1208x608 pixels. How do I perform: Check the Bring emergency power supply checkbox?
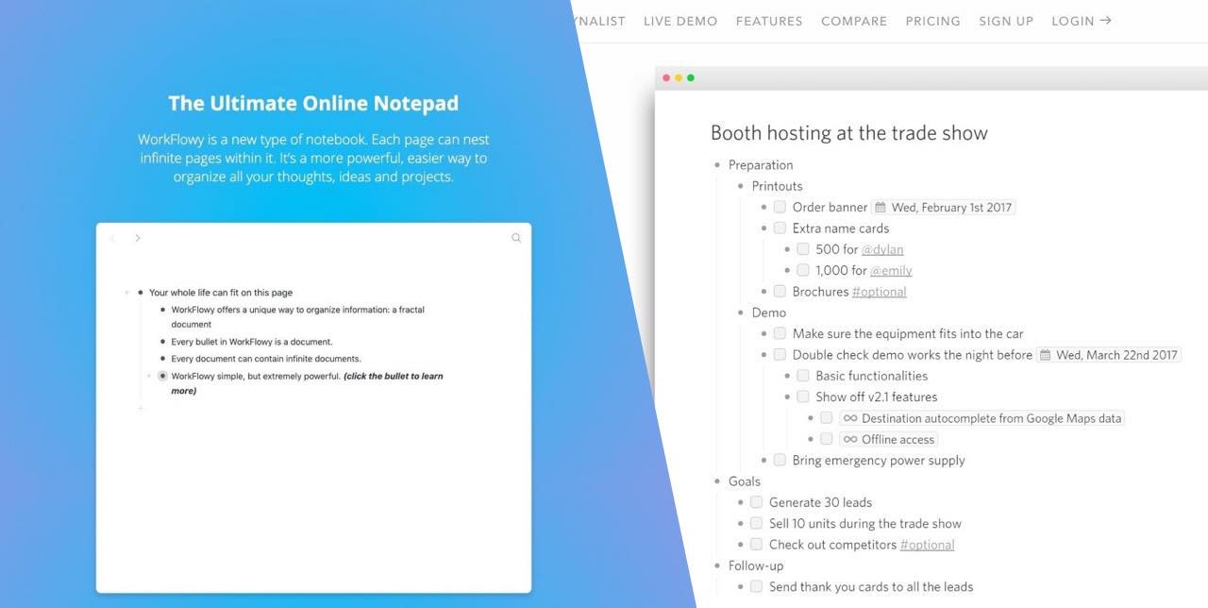point(780,460)
